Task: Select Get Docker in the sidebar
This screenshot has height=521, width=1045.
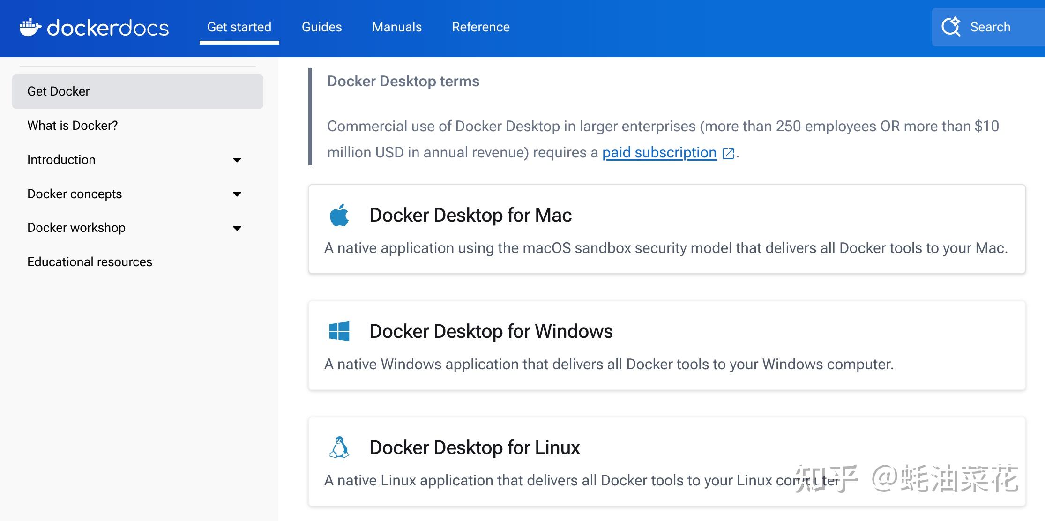Action: (x=58, y=91)
